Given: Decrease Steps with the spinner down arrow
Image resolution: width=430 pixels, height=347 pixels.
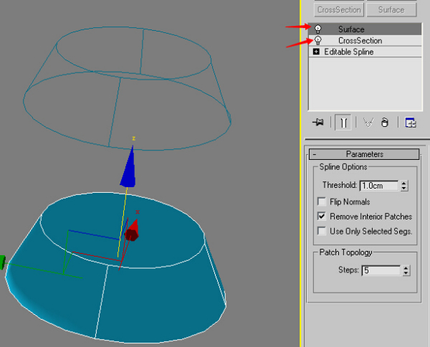Looking at the screenshot, I should (x=406, y=273).
